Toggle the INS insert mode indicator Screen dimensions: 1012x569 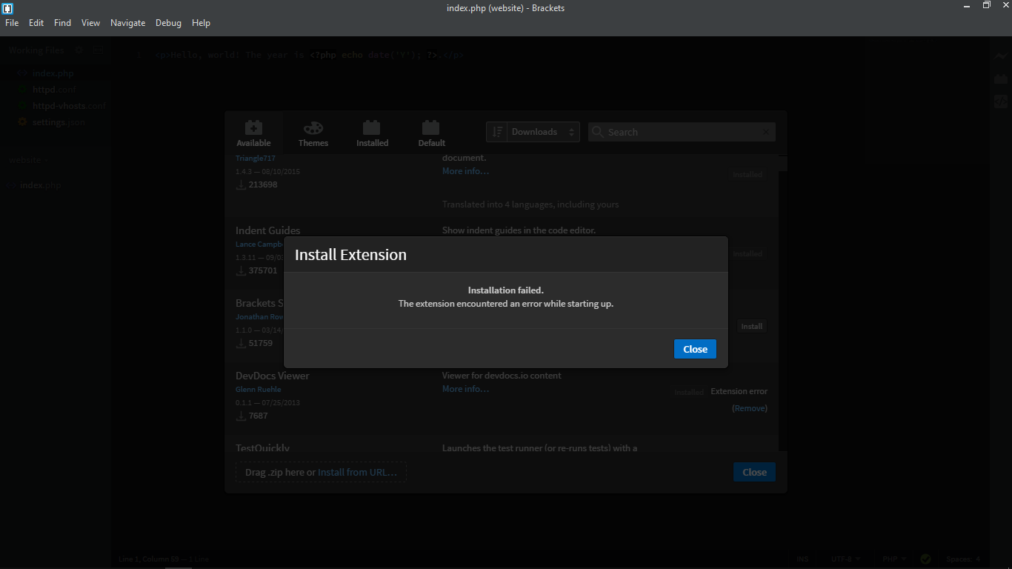coord(802,559)
